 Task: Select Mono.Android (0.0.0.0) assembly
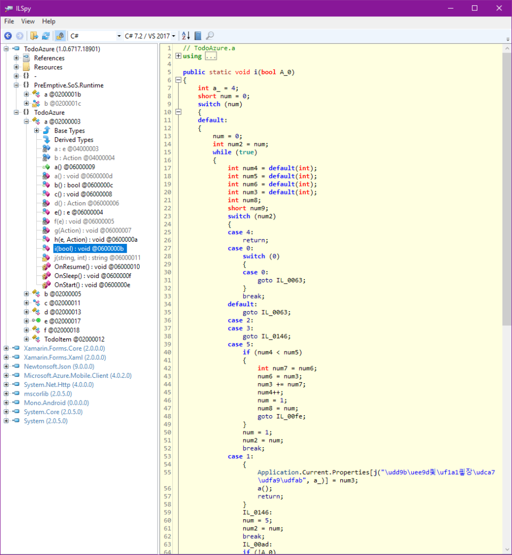[56, 403]
